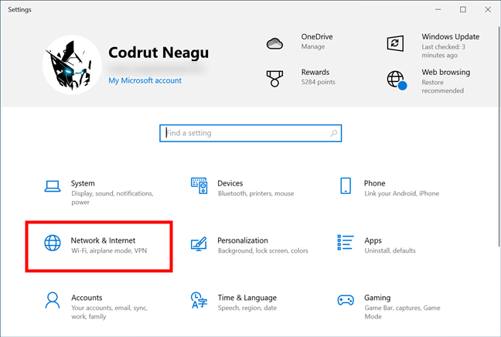Click the Web browsing globe icon

[x=397, y=80]
